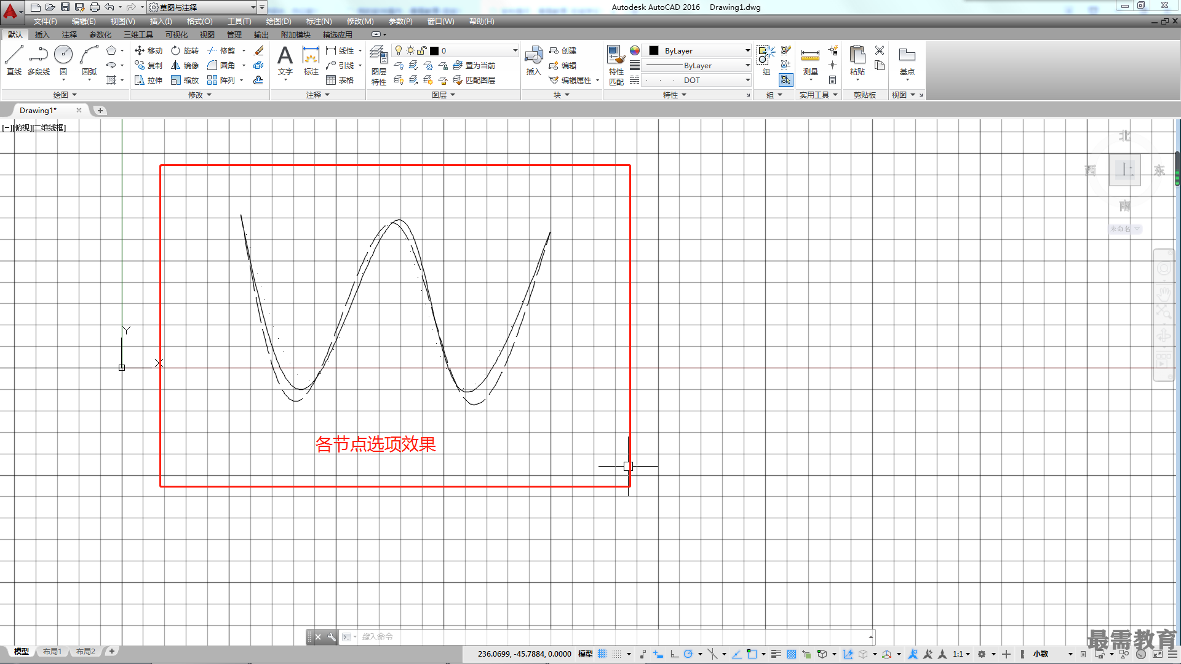
Task: Toggle object snap in status bar
Action: (x=752, y=654)
